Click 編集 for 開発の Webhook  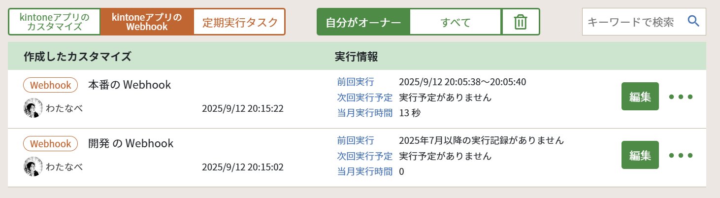click(x=640, y=155)
